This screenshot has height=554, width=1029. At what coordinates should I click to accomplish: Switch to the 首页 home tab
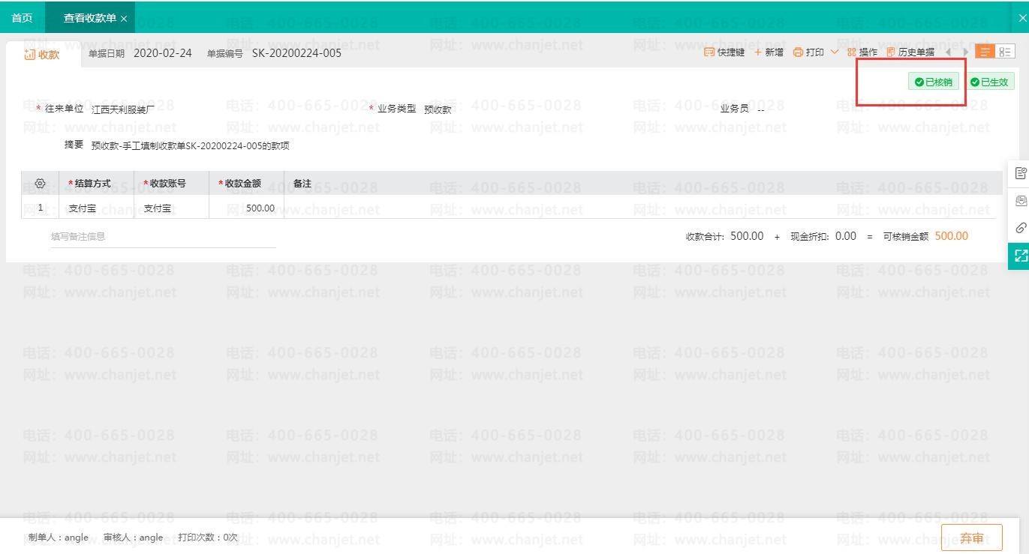[23, 18]
